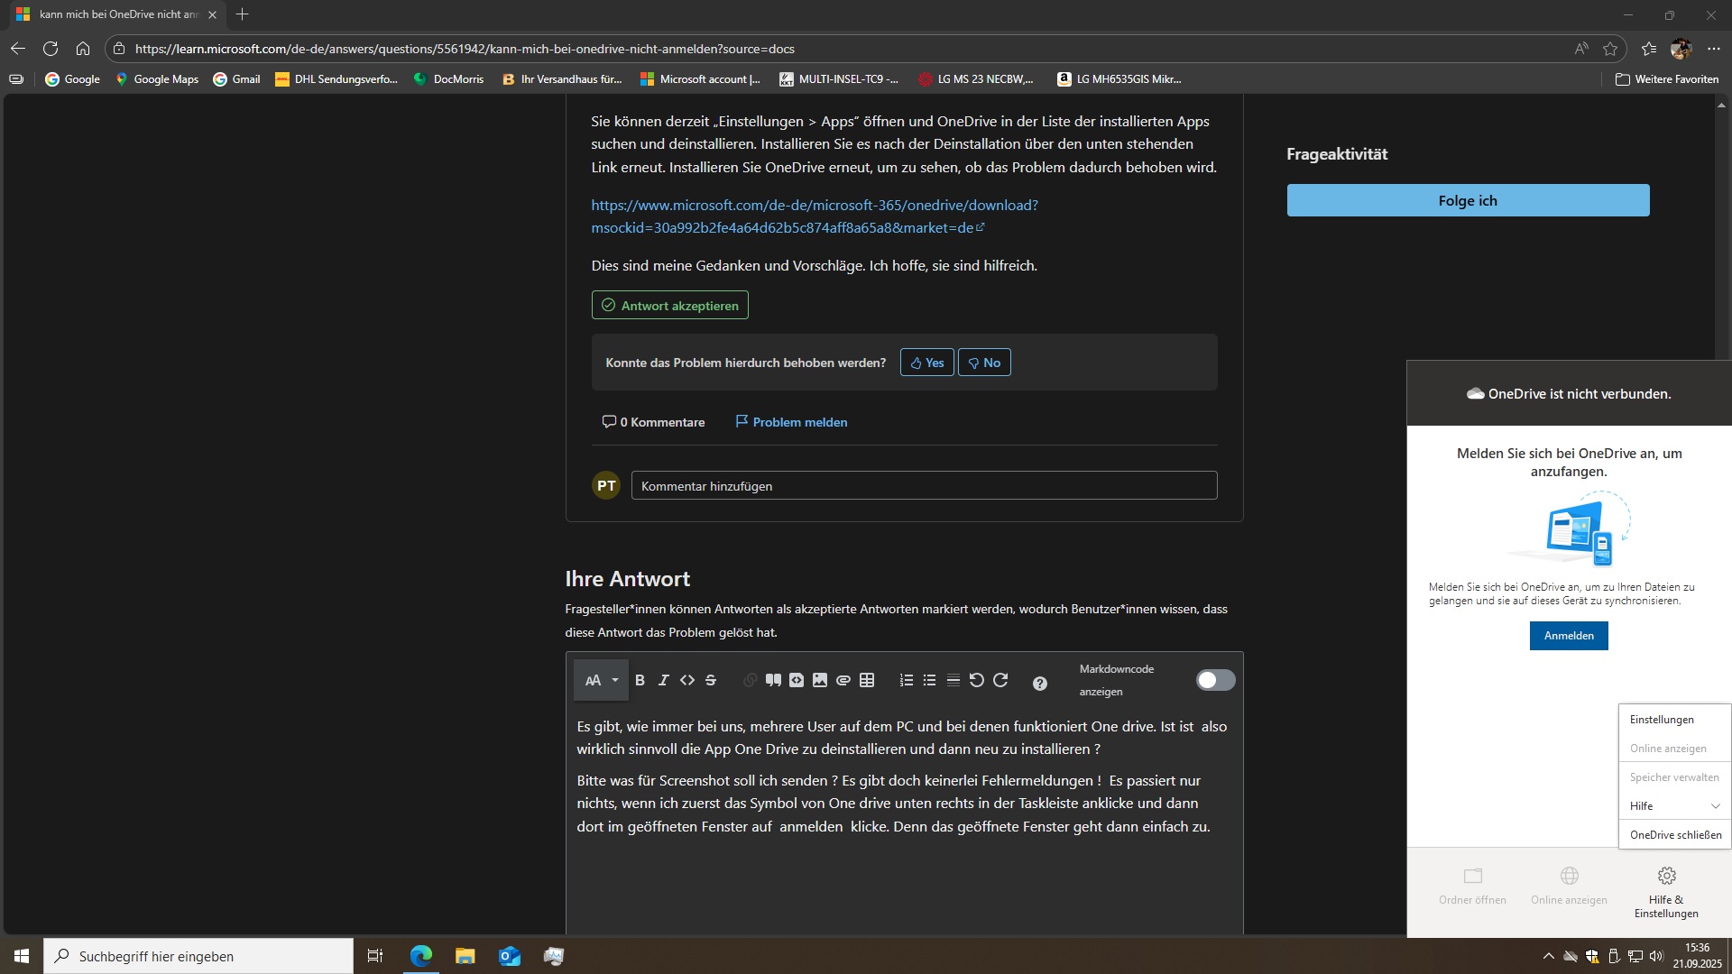This screenshot has width=1732, height=974.
Task: Expand the Hilfe submenu in OneDrive menu
Action: pyautogui.click(x=1674, y=806)
